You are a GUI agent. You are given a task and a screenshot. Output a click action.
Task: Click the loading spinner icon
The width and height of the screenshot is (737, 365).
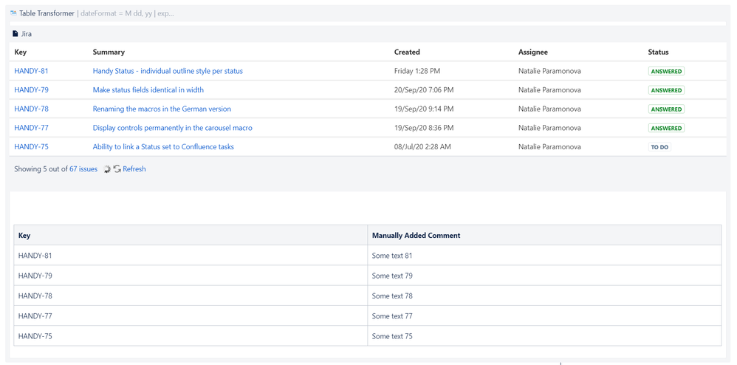click(x=107, y=169)
